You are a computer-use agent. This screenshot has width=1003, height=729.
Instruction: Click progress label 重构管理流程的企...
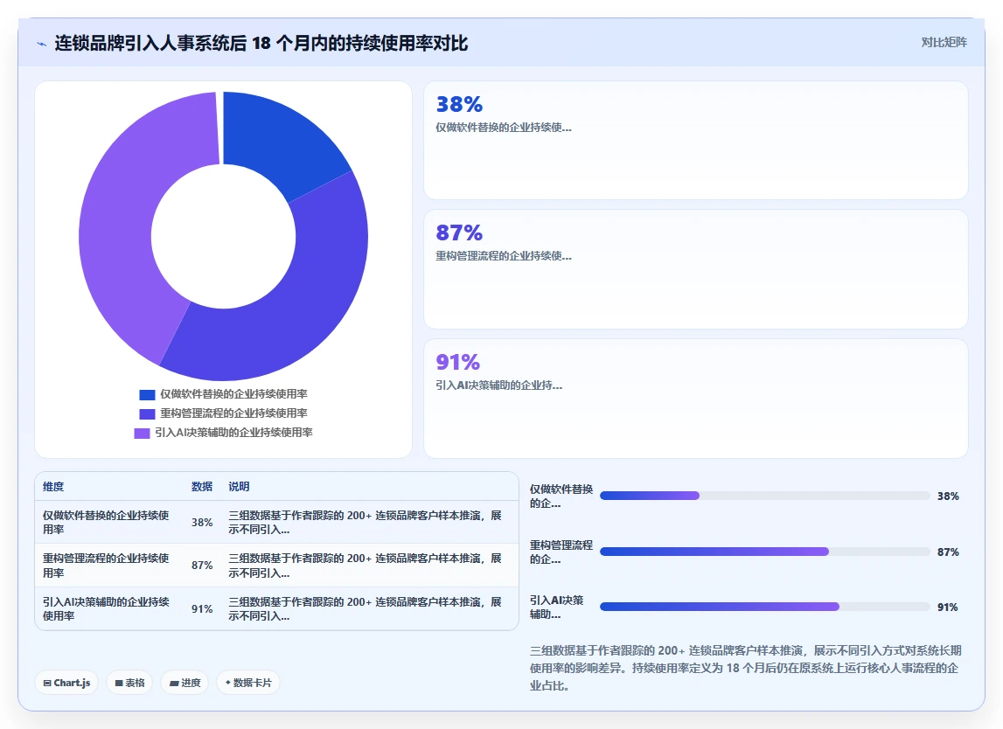[561, 552]
